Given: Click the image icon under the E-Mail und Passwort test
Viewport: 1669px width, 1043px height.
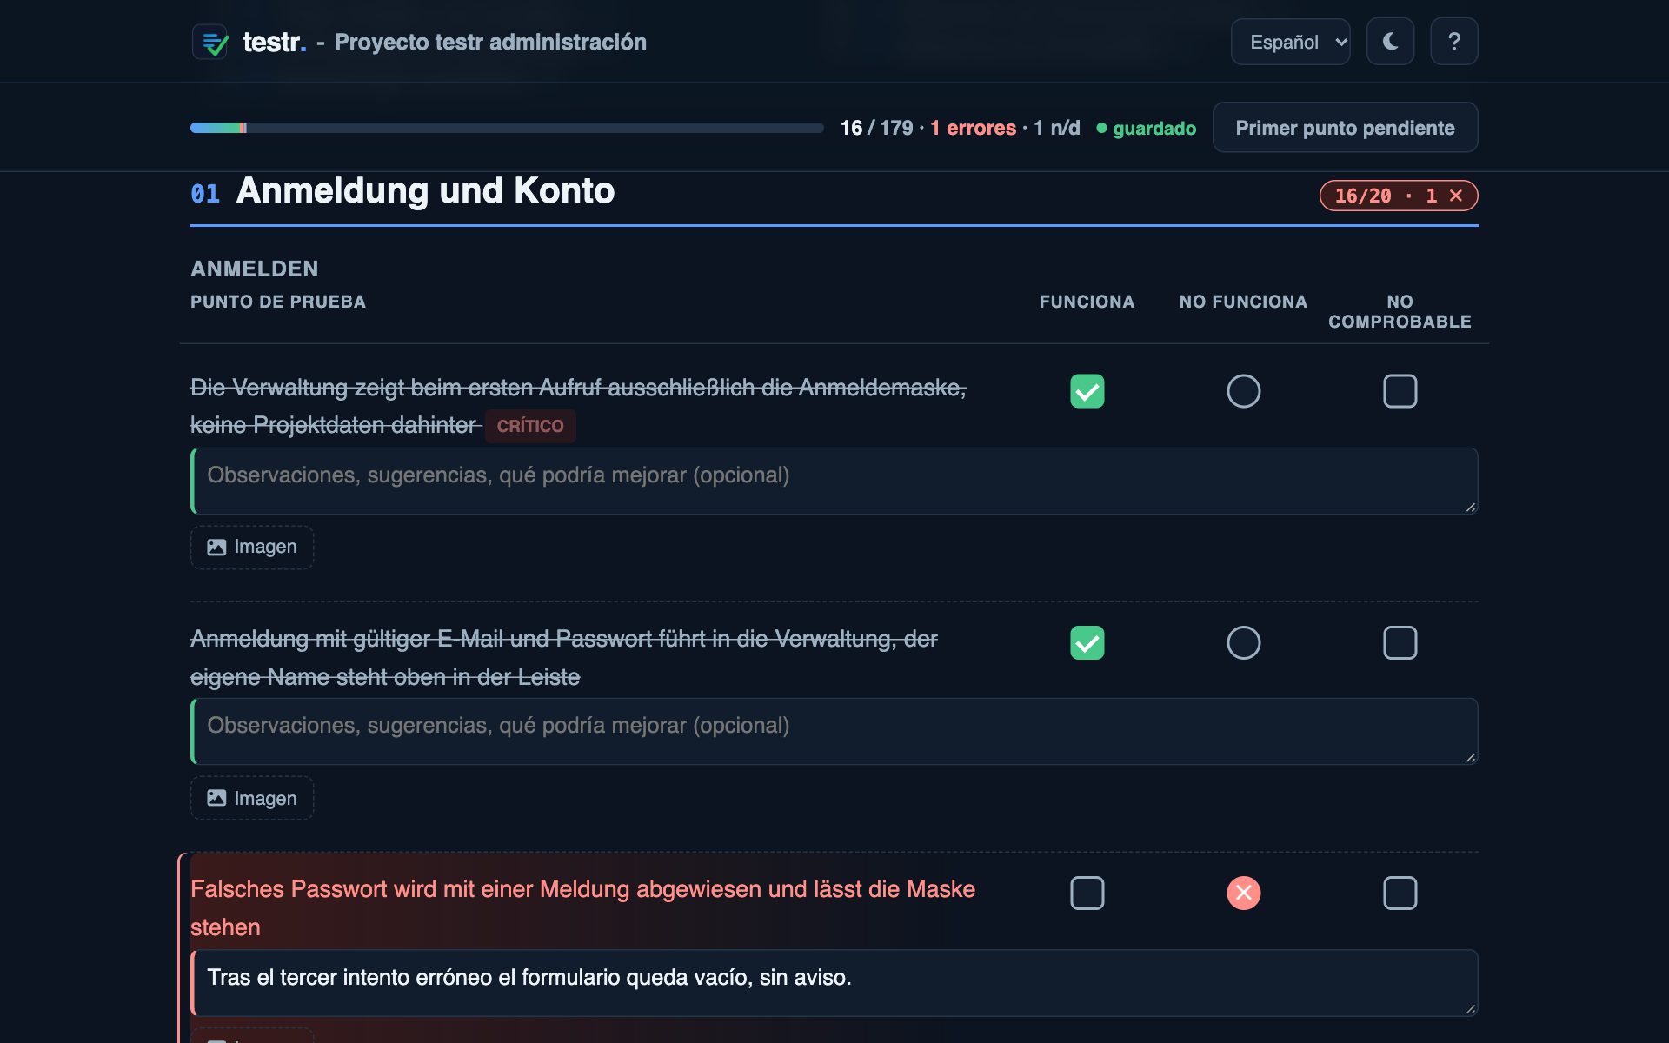Looking at the screenshot, I should [216, 798].
